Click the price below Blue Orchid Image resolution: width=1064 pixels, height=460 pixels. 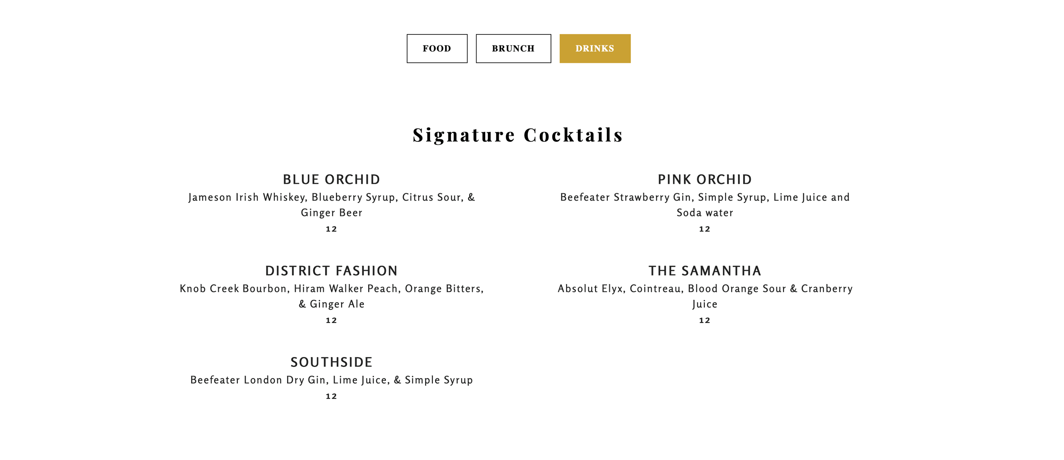(331, 229)
